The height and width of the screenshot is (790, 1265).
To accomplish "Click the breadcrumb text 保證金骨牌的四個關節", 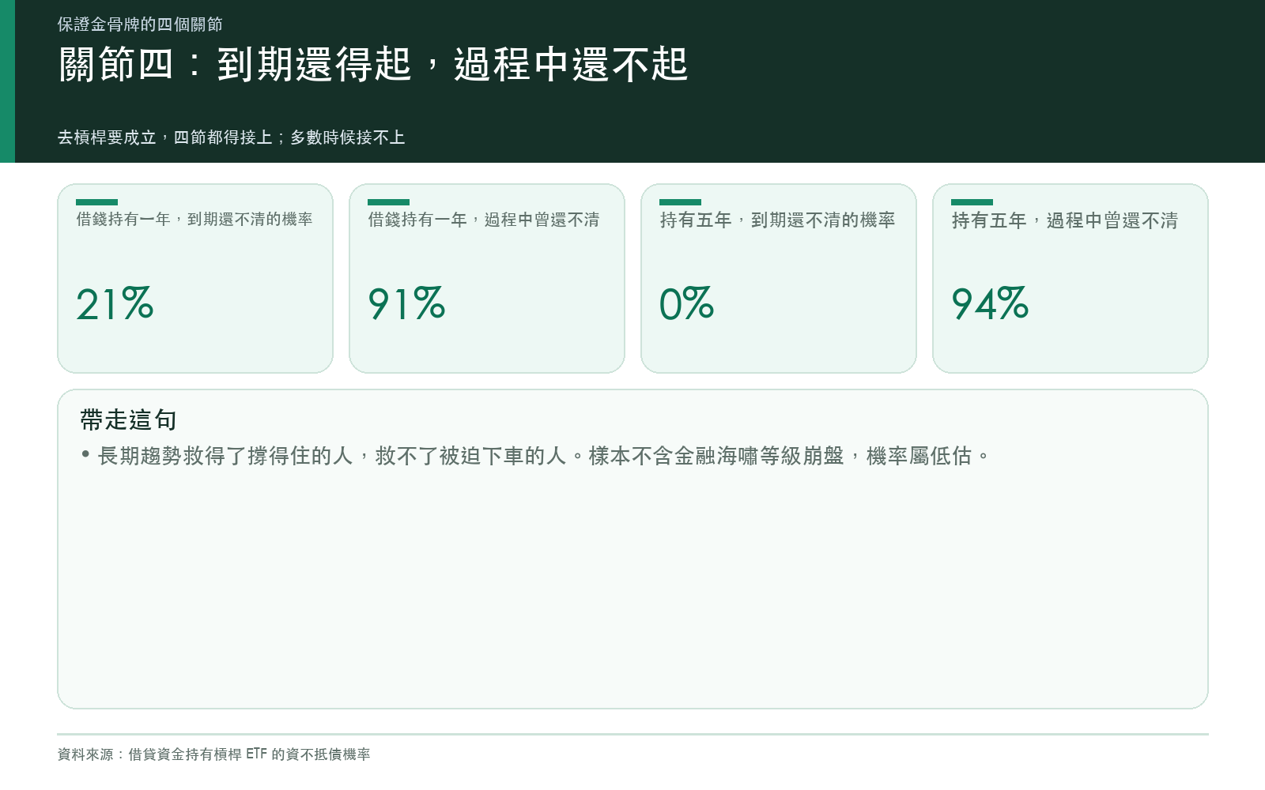I will [x=140, y=24].
